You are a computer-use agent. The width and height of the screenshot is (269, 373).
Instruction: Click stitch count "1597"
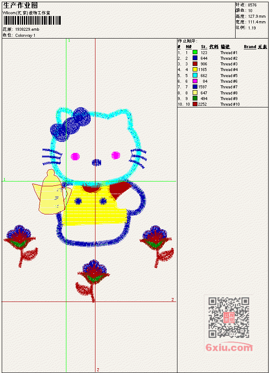[x=203, y=87]
